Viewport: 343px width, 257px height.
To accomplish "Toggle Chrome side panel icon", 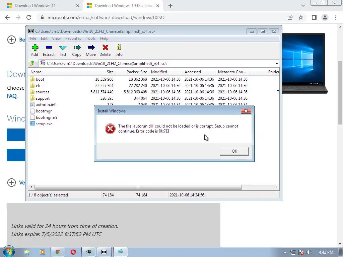I will click(314, 17).
